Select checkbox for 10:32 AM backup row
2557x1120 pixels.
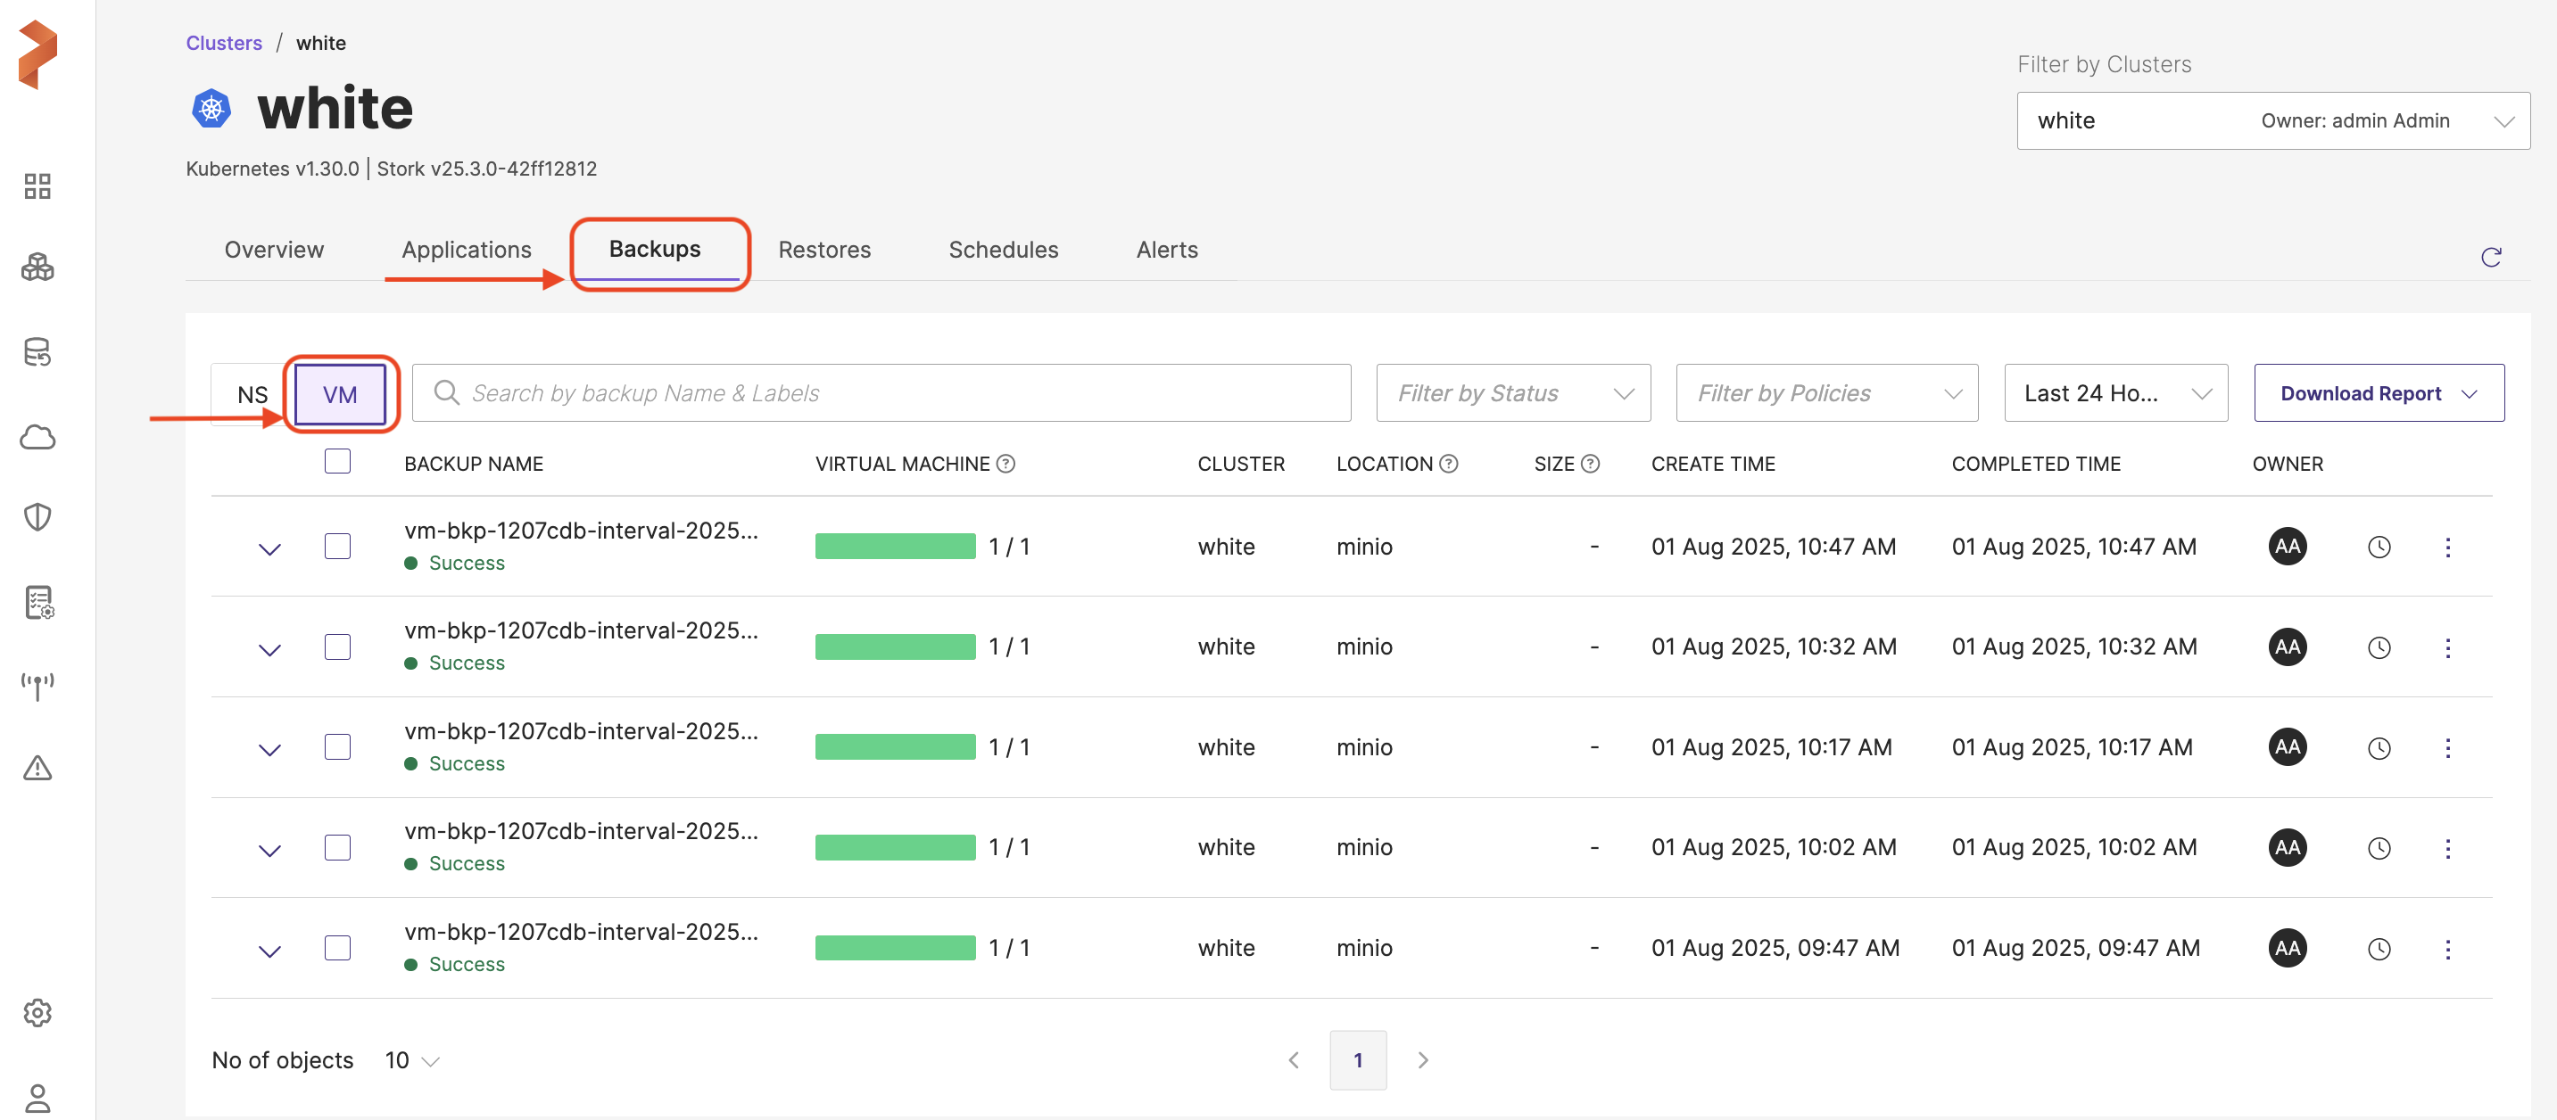click(337, 646)
